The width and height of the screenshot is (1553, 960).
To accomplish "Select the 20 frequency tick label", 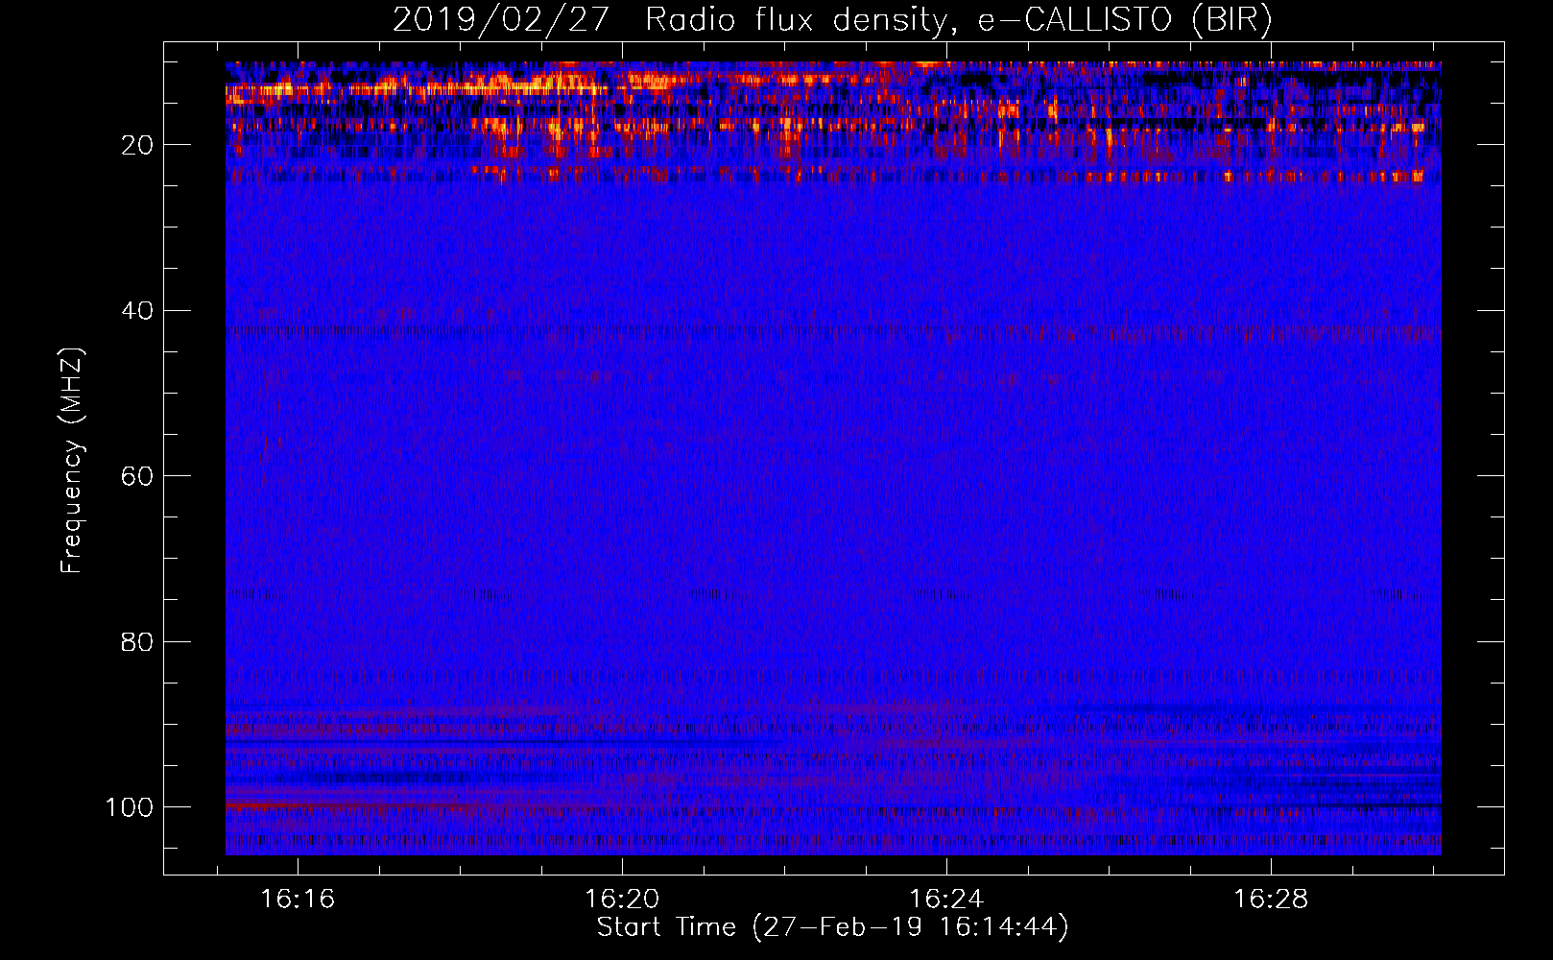I will (137, 145).
